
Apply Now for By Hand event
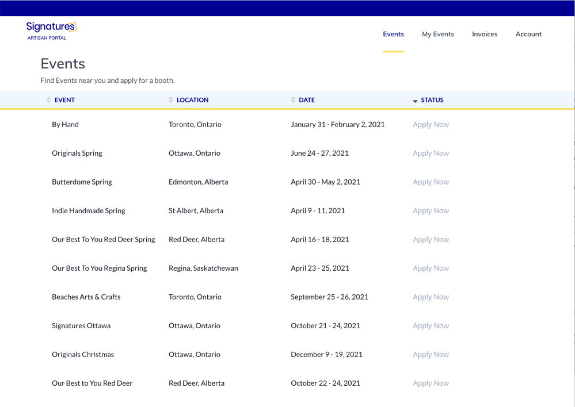pyautogui.click(x=431, y=124)
